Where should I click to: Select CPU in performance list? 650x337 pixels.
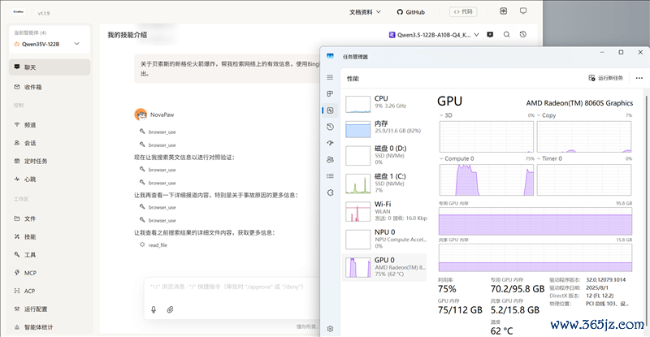point(384,103)
